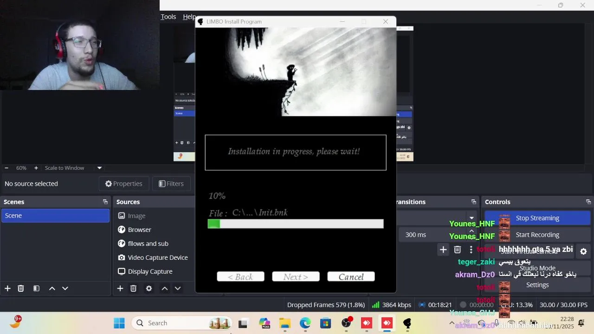The width and height of the screenshot is (594, 334).
Task: Click the 00:18:21 stream timer
Action: pos(435,305)
